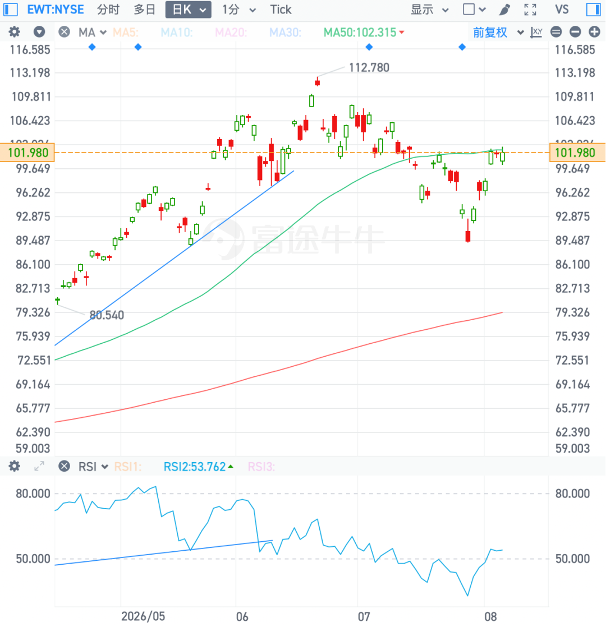The width and height of the screenshot is (606, 627).
Task: Open the VS compare feature
Action: click(x=562, y=9)
